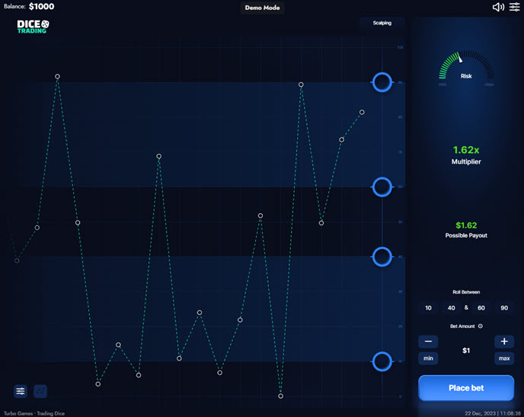Click the Bet Amount info icon

pos(481,326)
